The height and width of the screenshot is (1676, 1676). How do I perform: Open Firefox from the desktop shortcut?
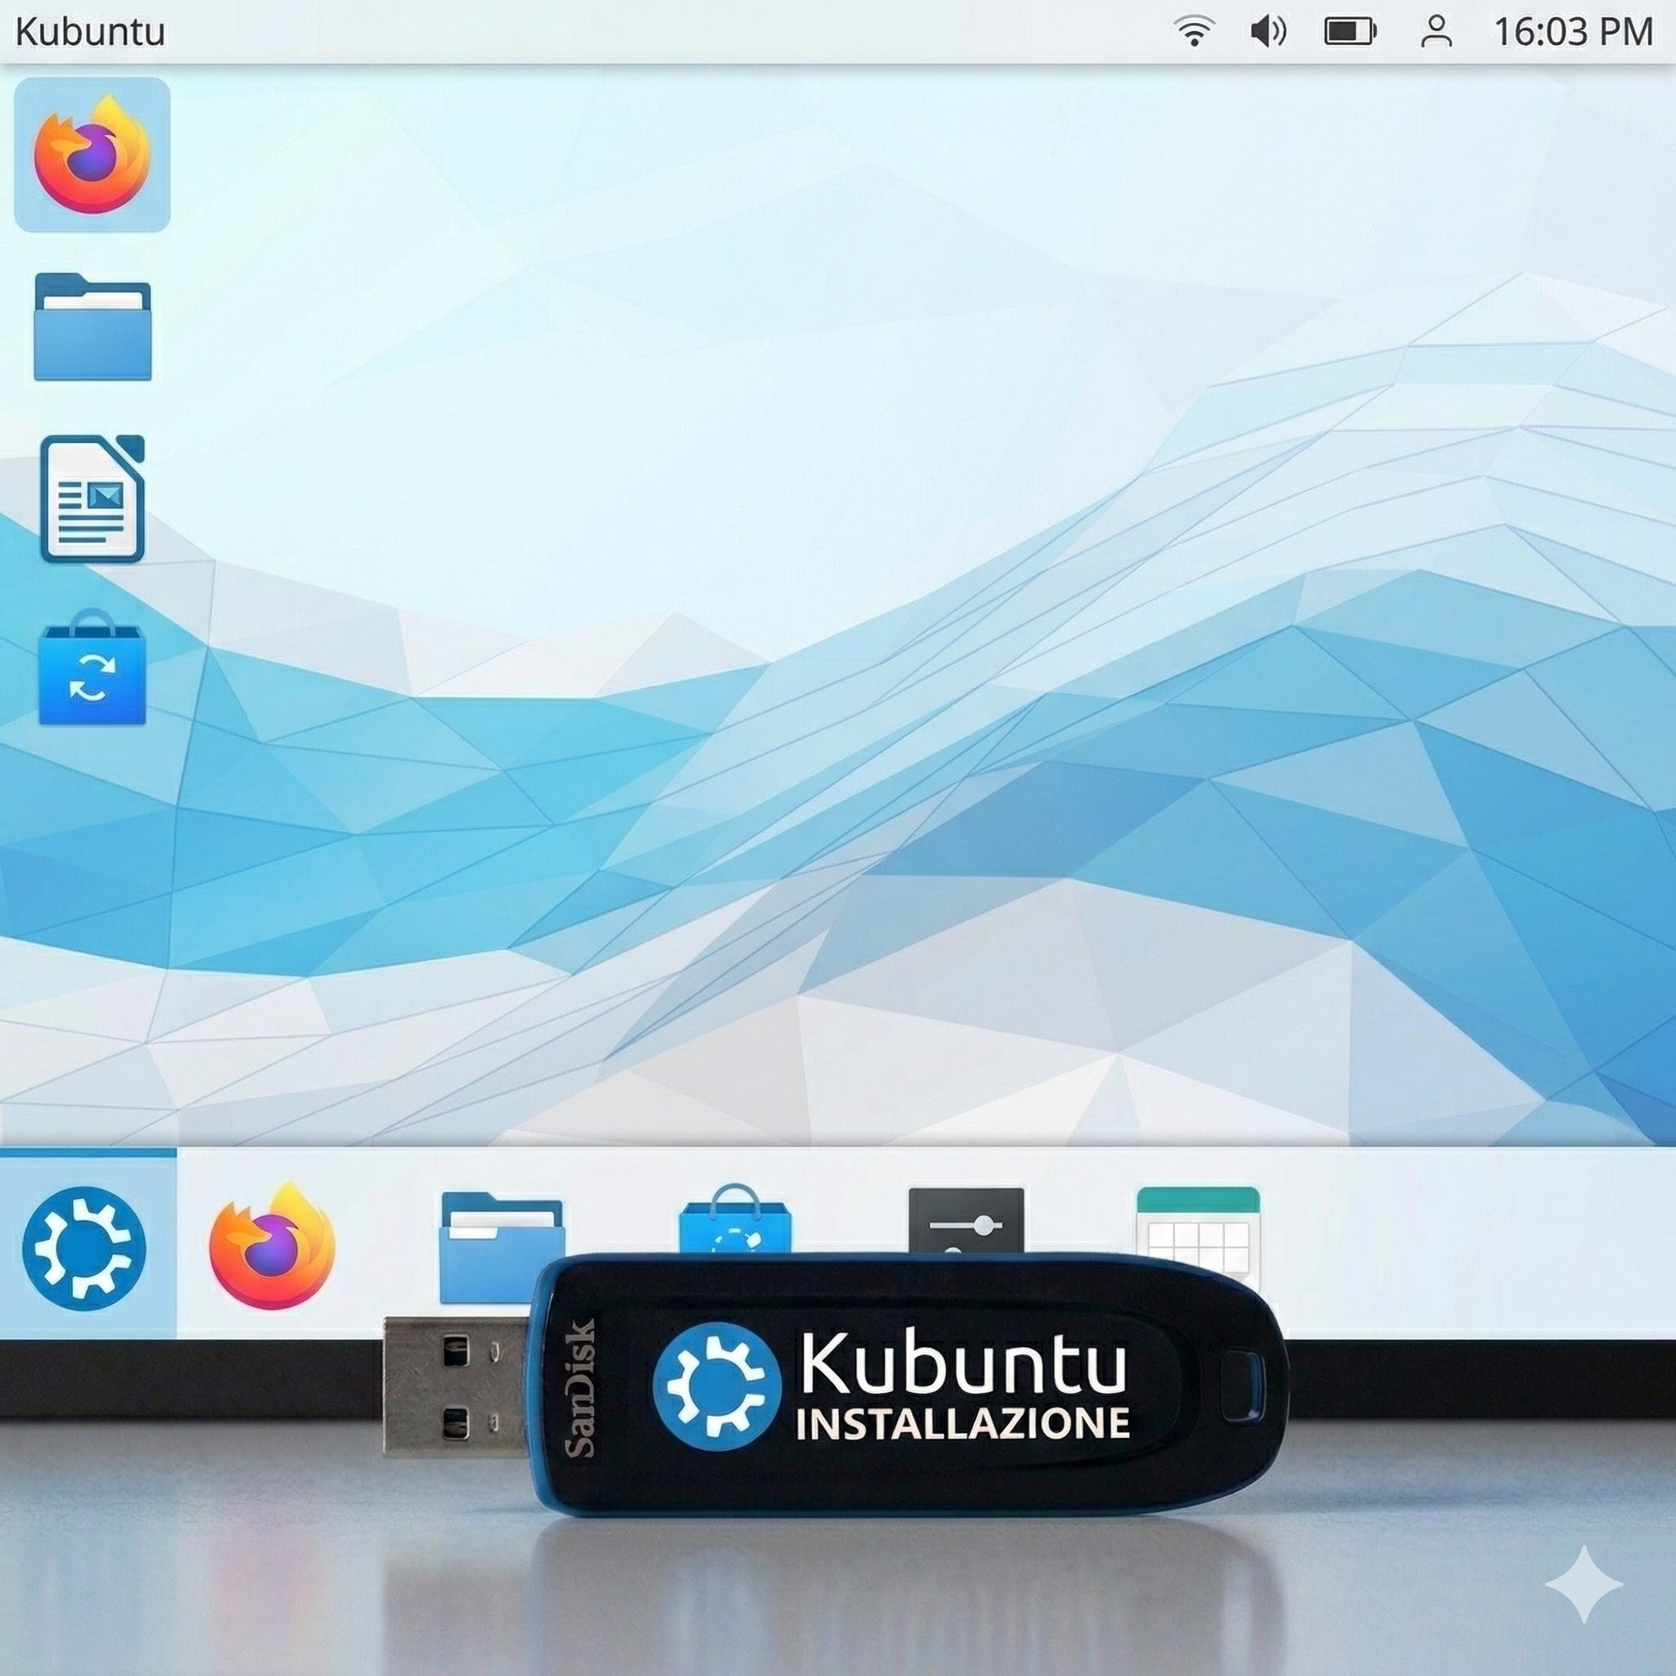pyautogui.click(x=92, y=155)
